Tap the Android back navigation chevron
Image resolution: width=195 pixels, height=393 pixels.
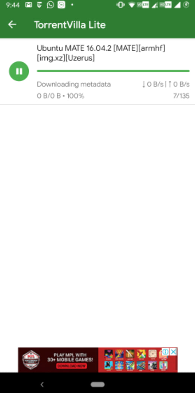pyautogui.click(x=42, y=384)
